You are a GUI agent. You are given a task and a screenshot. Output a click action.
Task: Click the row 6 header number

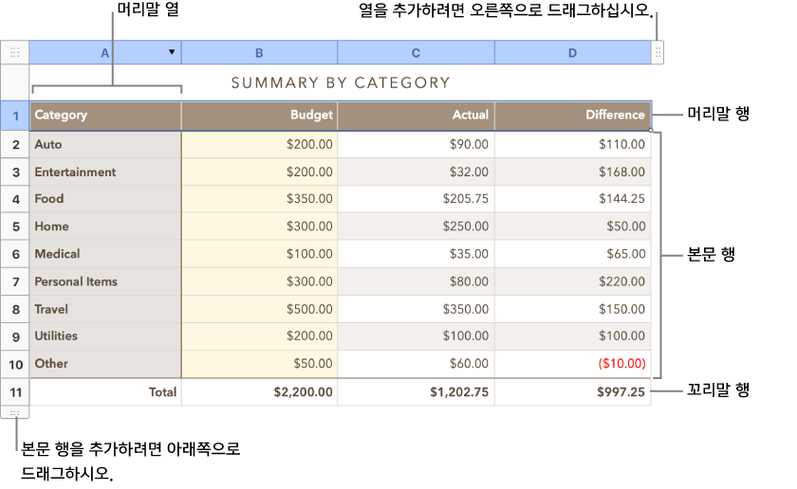15,254
